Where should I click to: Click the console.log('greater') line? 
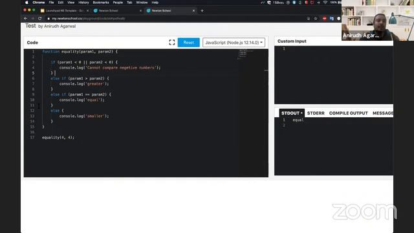(84, 83)
